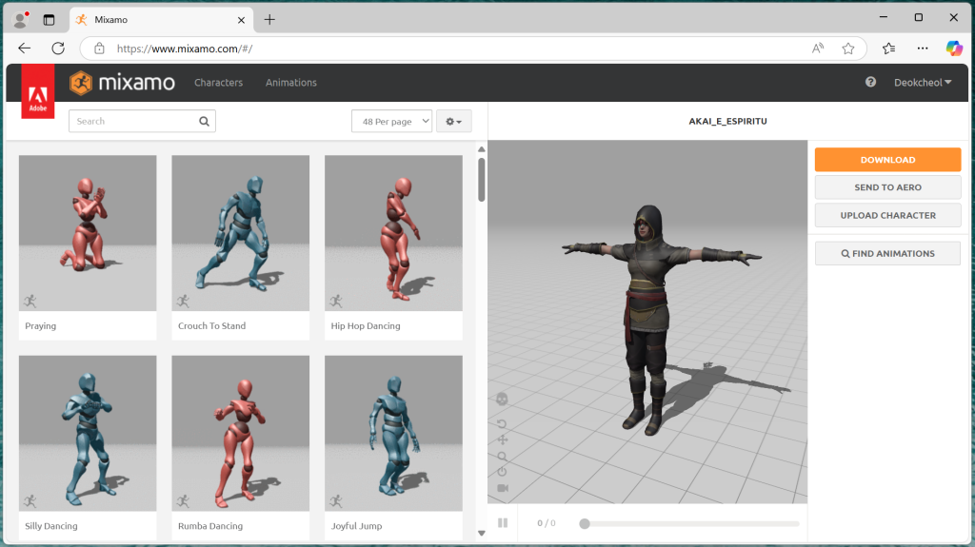Open a new browser tab
This screenshot has width=975, height=547.
coord(269,20)
